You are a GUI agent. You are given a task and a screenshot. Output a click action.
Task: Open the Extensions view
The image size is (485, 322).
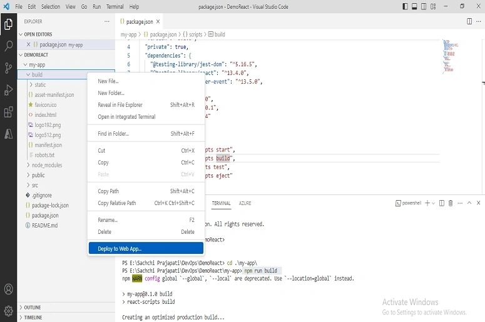click(8, 112)
